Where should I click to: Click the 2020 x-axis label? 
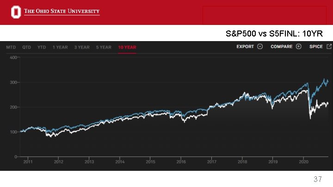click(x=303, y=162)
